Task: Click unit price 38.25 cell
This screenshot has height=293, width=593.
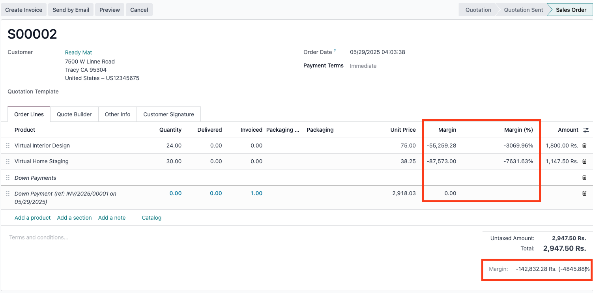Action: [409, 161]
